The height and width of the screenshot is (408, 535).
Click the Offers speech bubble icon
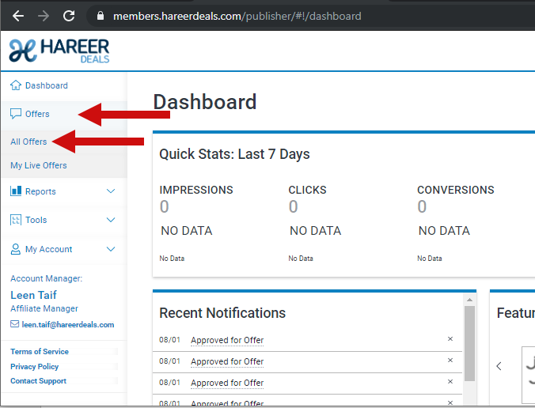[x=16, y=114]
